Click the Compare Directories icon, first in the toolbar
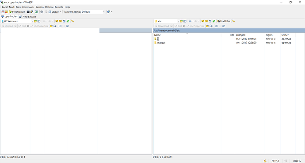 (x=3, y=12)
